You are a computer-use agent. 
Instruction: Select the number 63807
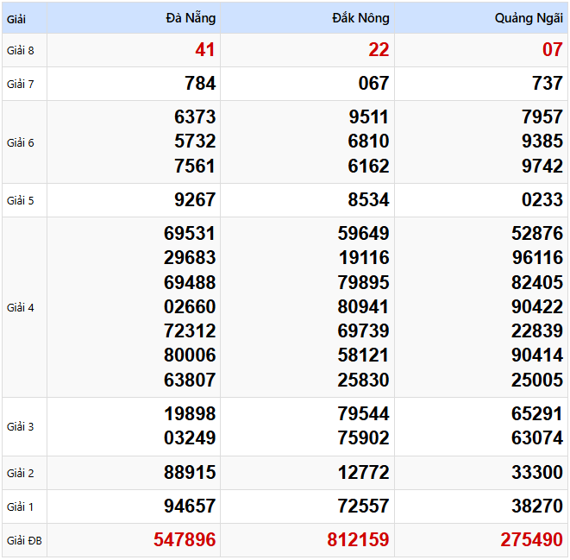click(x=190, y=380)
